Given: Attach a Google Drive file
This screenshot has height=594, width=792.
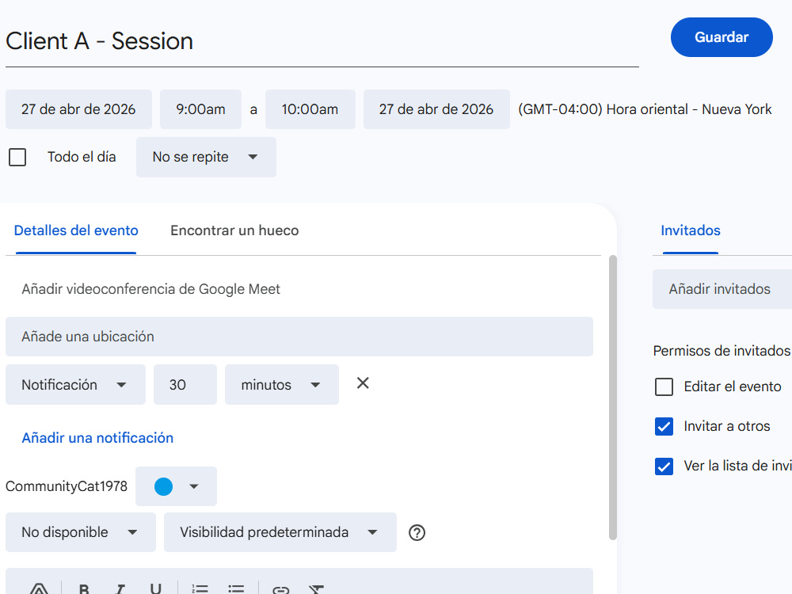Looking at the screenshot, I should tap(39, 588).
